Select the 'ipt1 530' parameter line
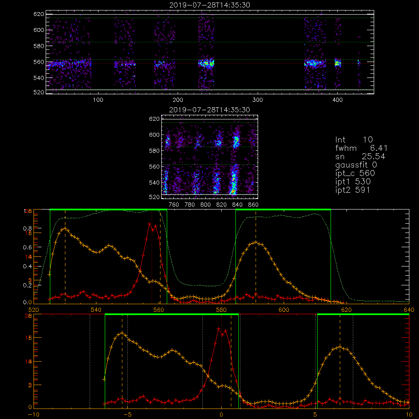The image size is (419, 419). click(353, 182)
